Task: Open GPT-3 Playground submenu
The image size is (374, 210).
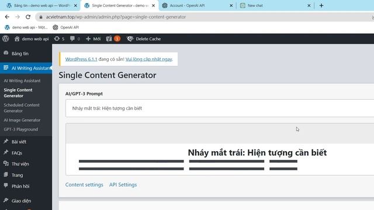Action: (x=21, y=129)
